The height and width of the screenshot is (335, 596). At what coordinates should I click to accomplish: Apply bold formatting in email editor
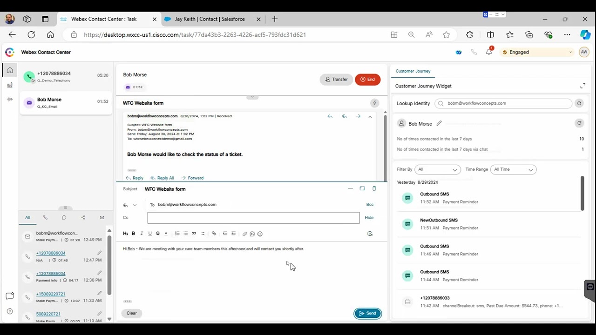(x=133, y=234)
